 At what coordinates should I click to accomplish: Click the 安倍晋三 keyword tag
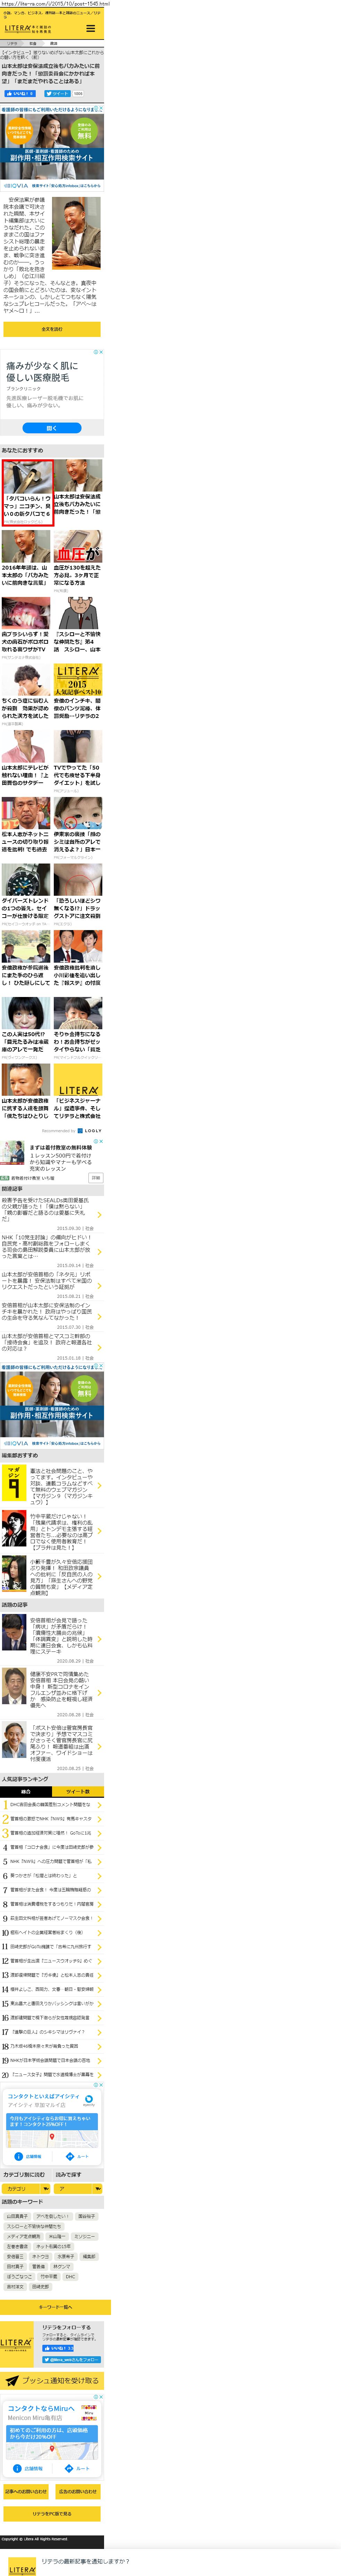pos(15,2257)
